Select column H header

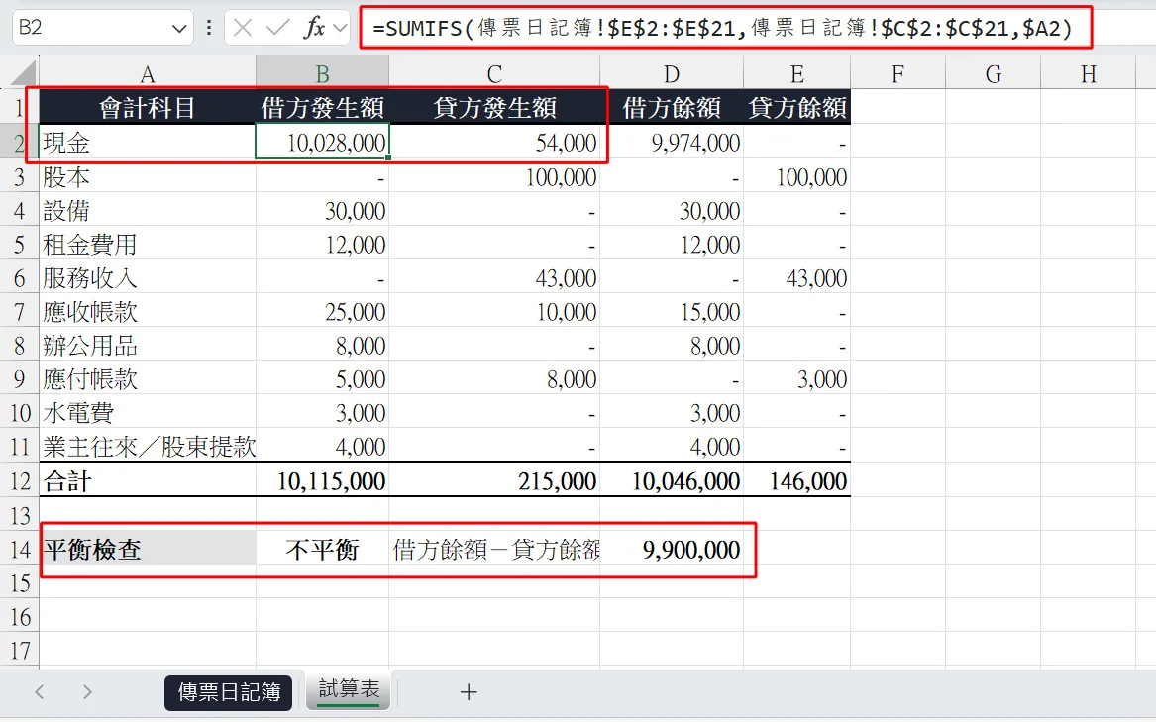[1089, 73]
